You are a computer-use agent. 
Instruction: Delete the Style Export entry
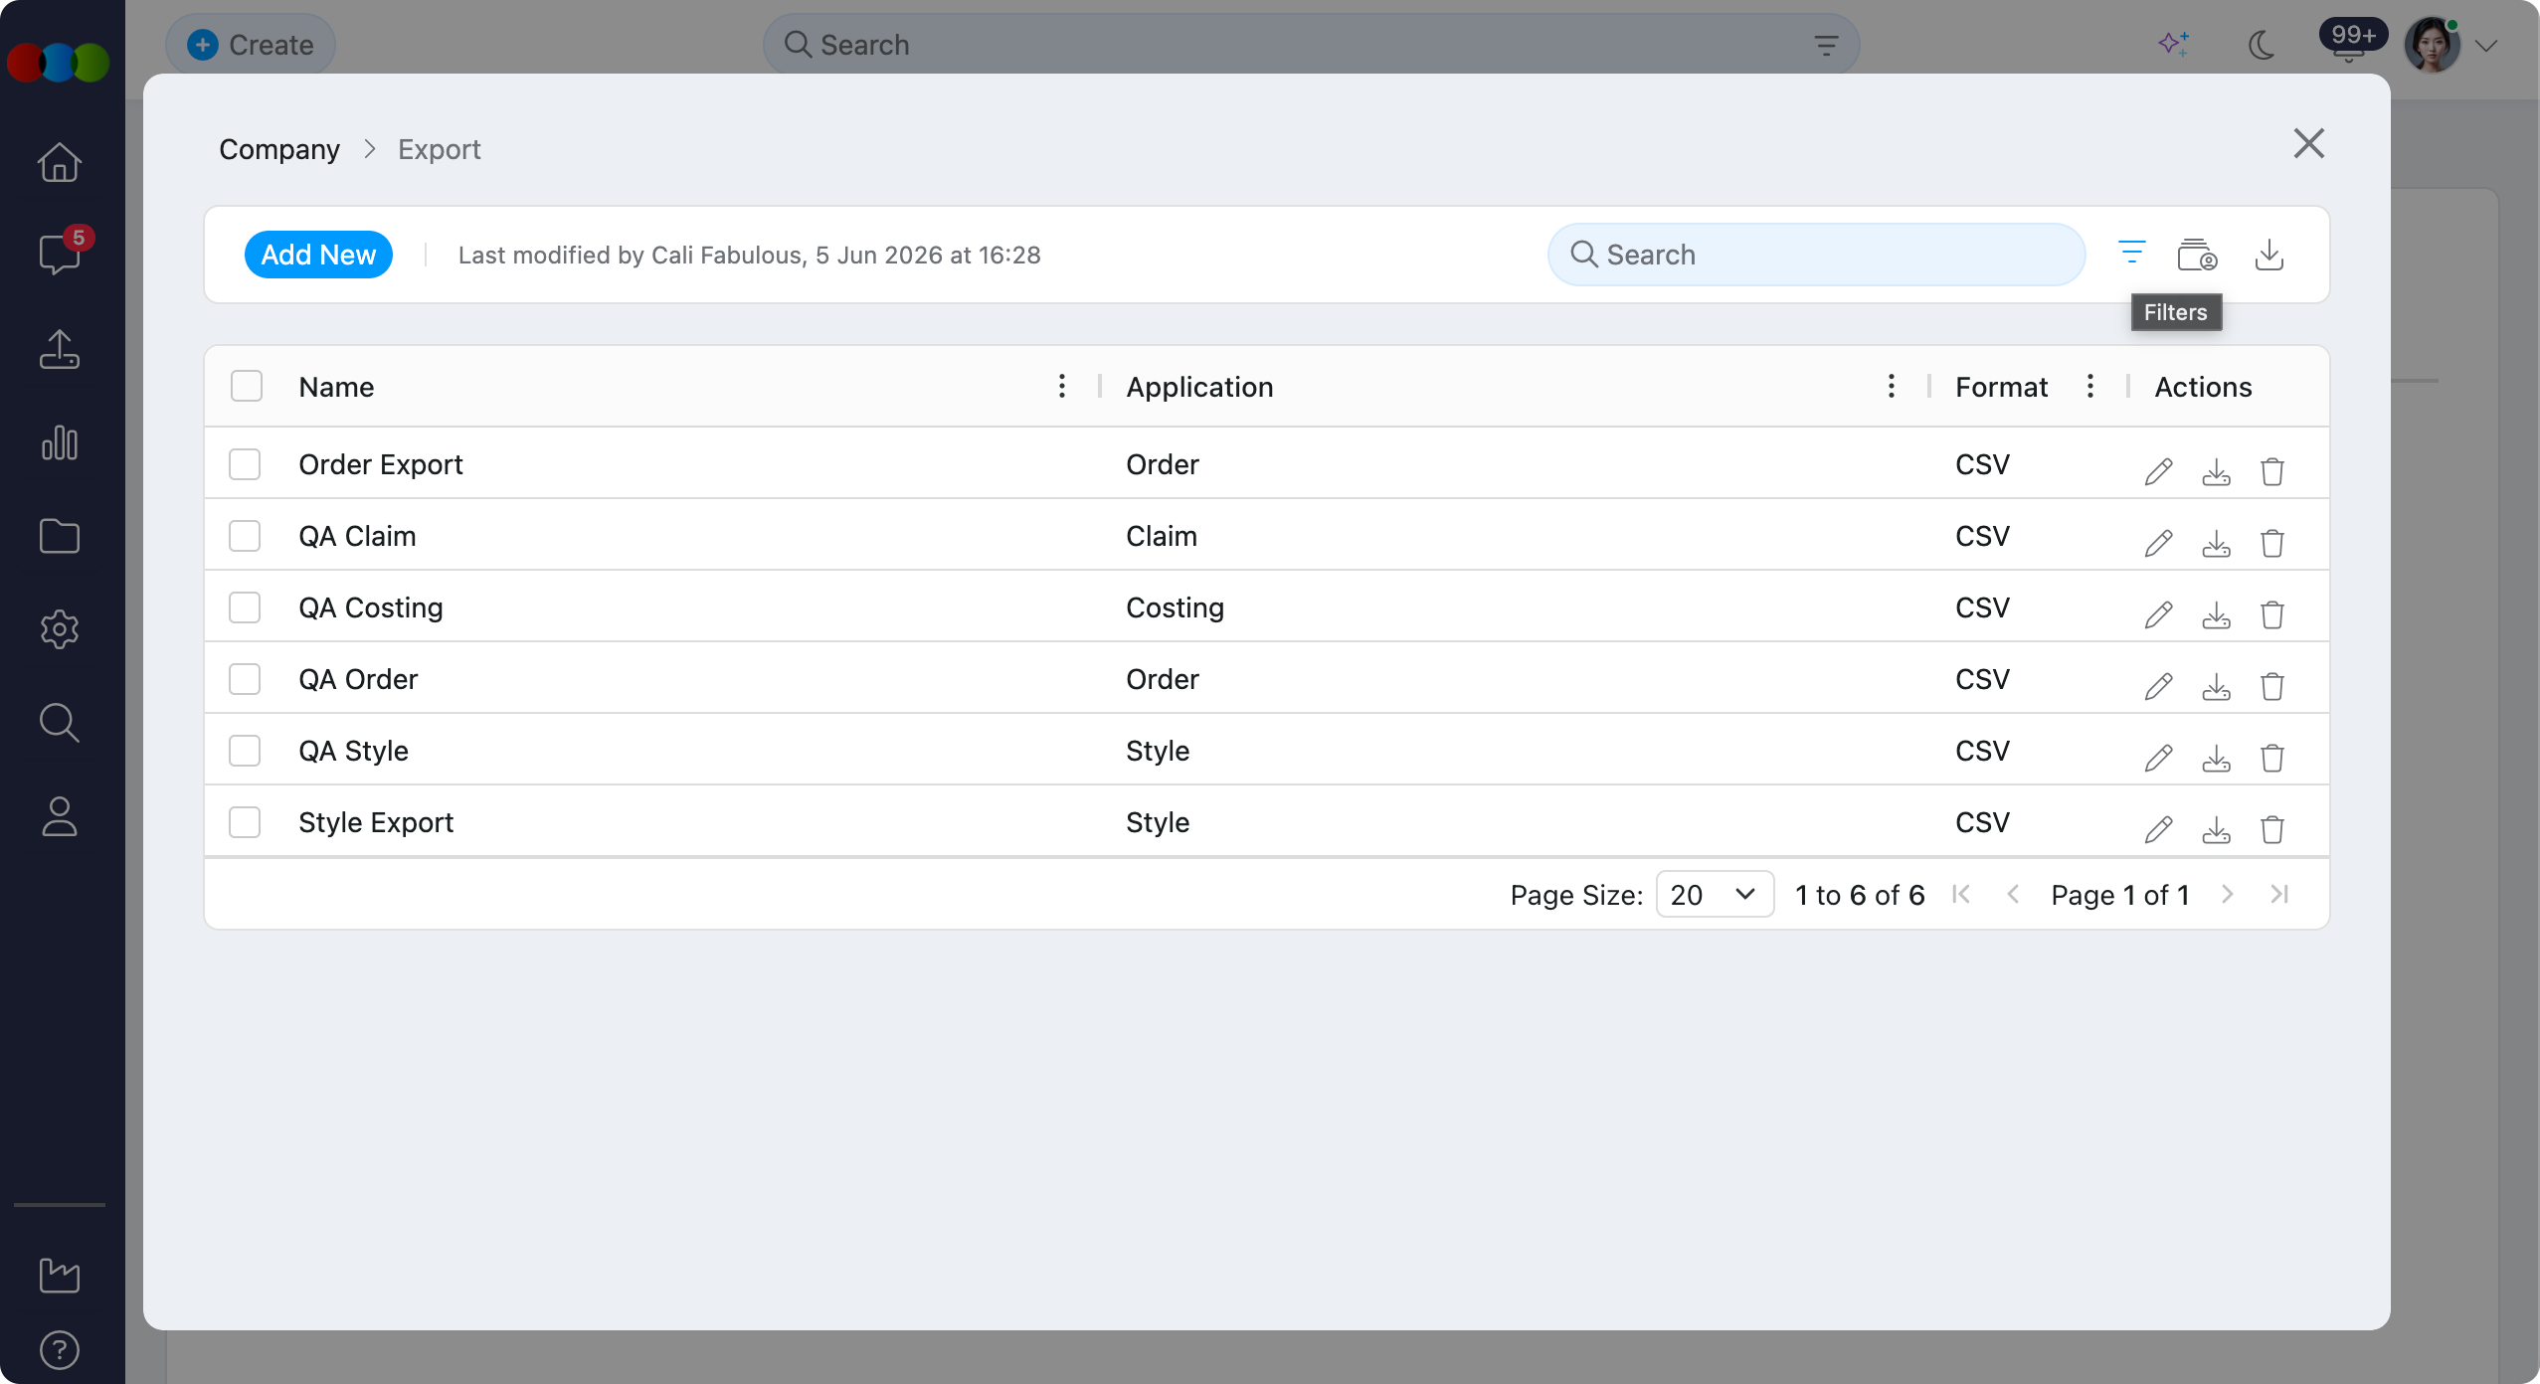pyautogui.click(x=2272, y=829)
